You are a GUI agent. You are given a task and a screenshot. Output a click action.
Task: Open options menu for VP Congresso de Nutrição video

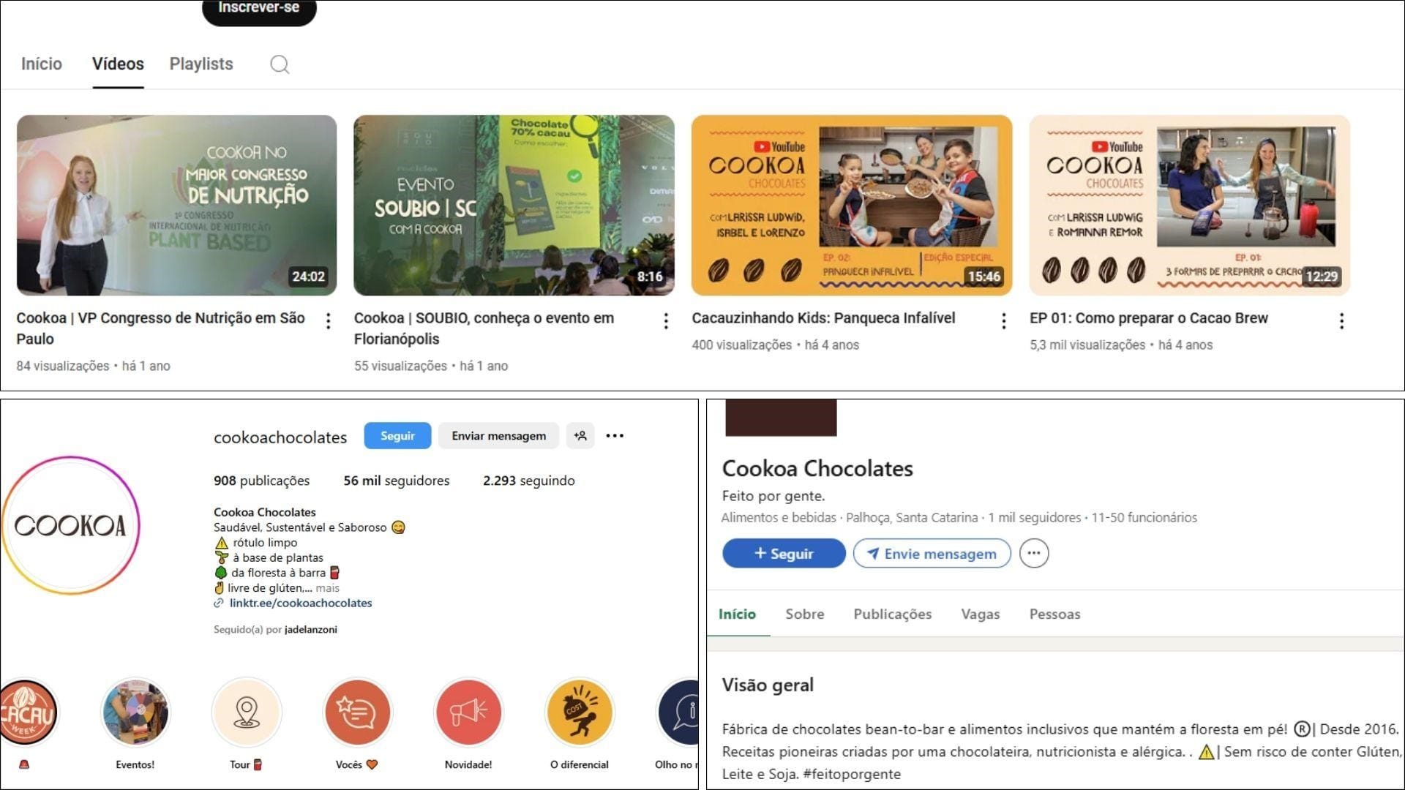329,320
